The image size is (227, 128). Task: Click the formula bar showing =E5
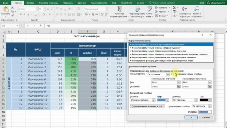coord(135,26)
